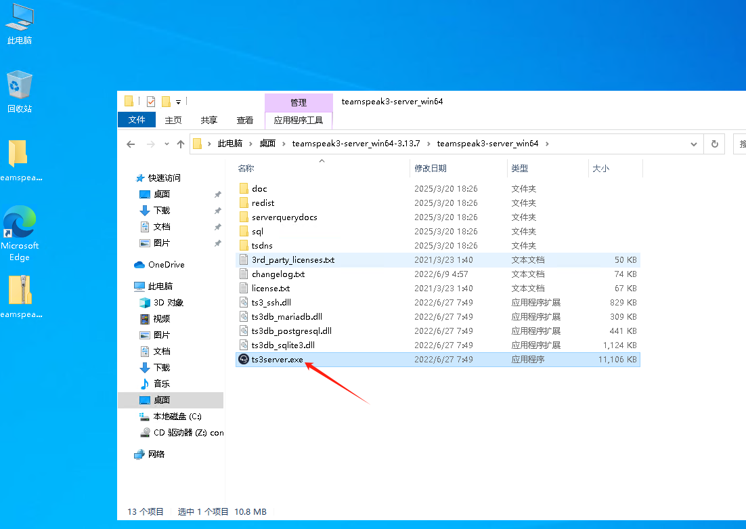
Task: Open 快速访问 in the navigation pane
Action: pos(164,178)
